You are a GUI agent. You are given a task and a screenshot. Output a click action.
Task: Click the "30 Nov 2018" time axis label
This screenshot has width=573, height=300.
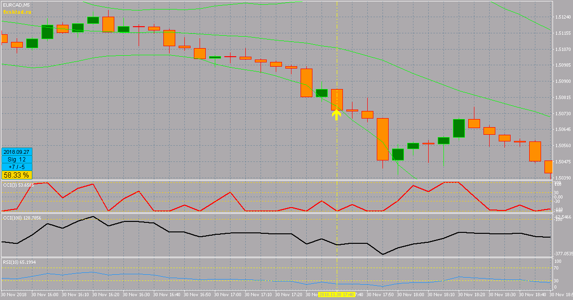click(14, 295)
